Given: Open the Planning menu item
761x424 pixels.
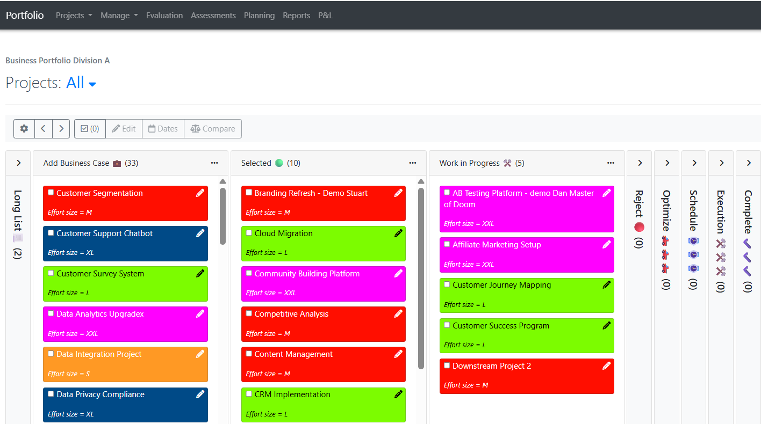Looking at the screenshot, I should point(259,15).
